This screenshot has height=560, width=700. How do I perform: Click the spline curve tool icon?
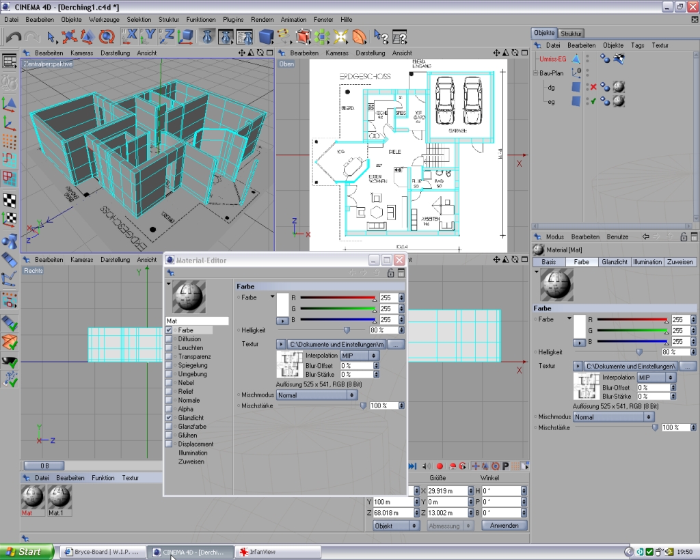click(x=284, y=37)
